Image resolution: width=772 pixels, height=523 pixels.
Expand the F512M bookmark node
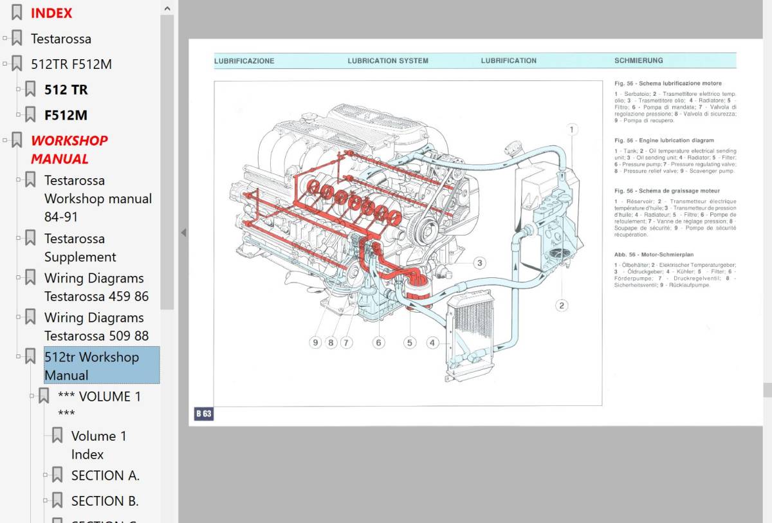19,115
